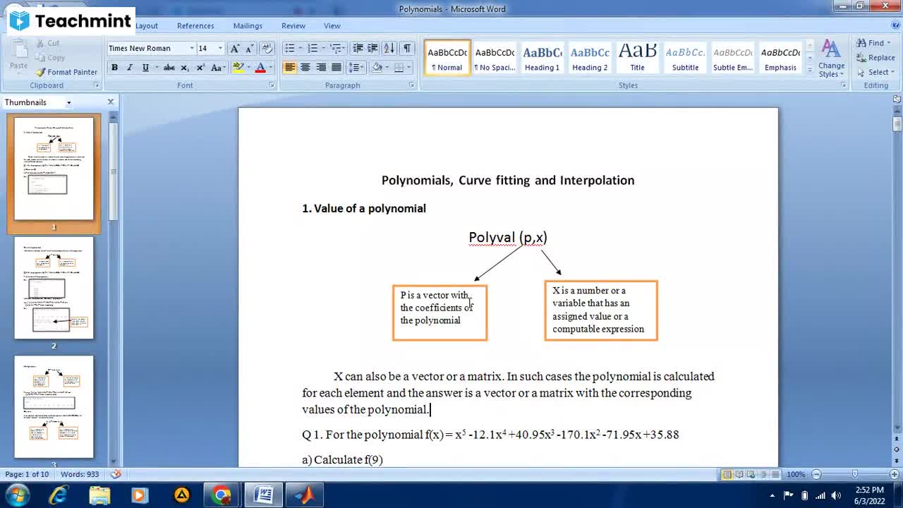Open the font name dropdown
Screen dimensions: 903x508
click(191, 48)
